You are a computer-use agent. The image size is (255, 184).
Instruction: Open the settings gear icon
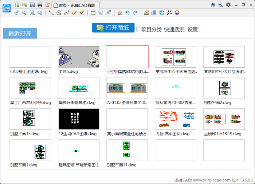pyautogui.click(x=228, y=5)
